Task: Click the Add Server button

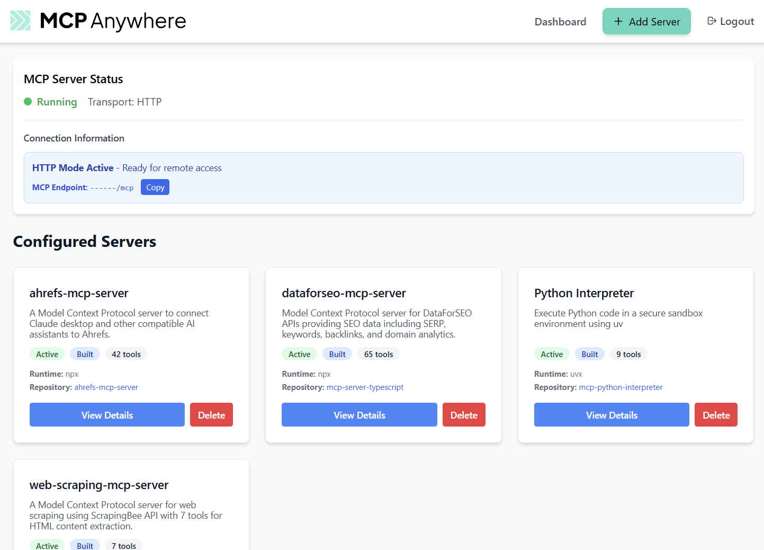Action: tap(646, 21)
